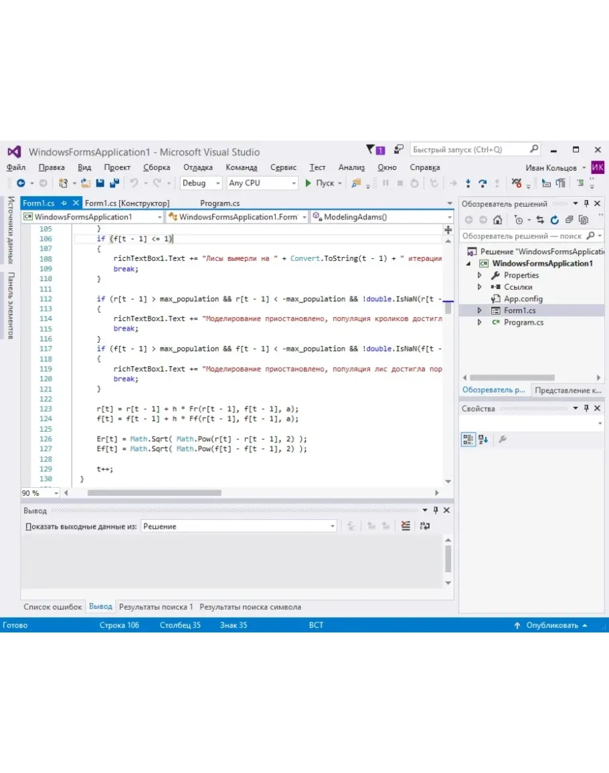Click Collapse All icon in Solution Explorer

[x=569, y=220]
